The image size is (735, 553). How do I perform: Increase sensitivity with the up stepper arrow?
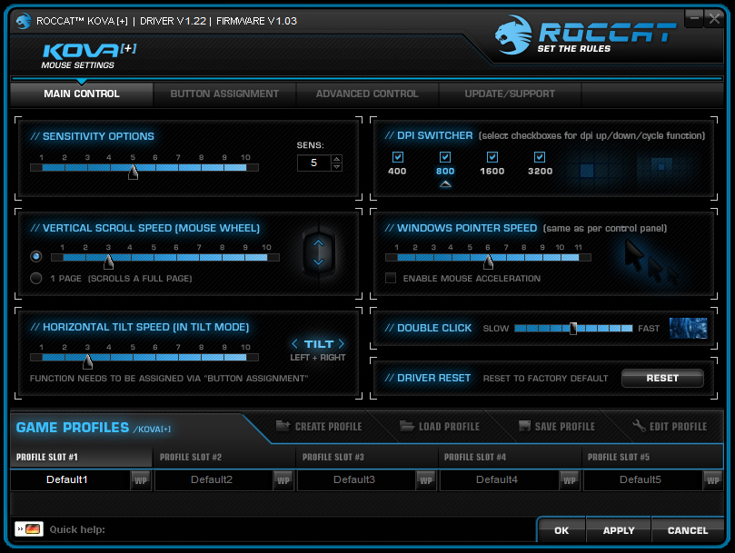336,159
